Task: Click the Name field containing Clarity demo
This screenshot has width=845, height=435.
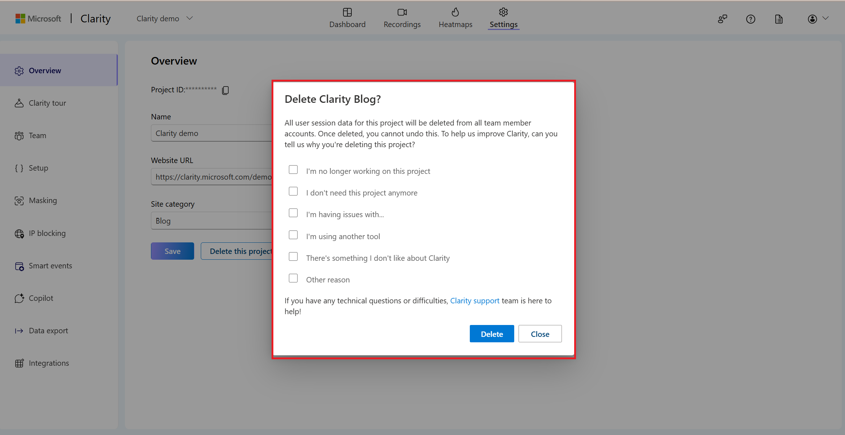Action: [211, 133]
